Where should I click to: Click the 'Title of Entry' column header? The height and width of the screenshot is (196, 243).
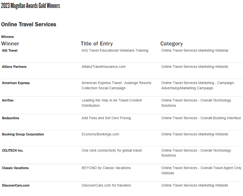(x=97, y=44)
